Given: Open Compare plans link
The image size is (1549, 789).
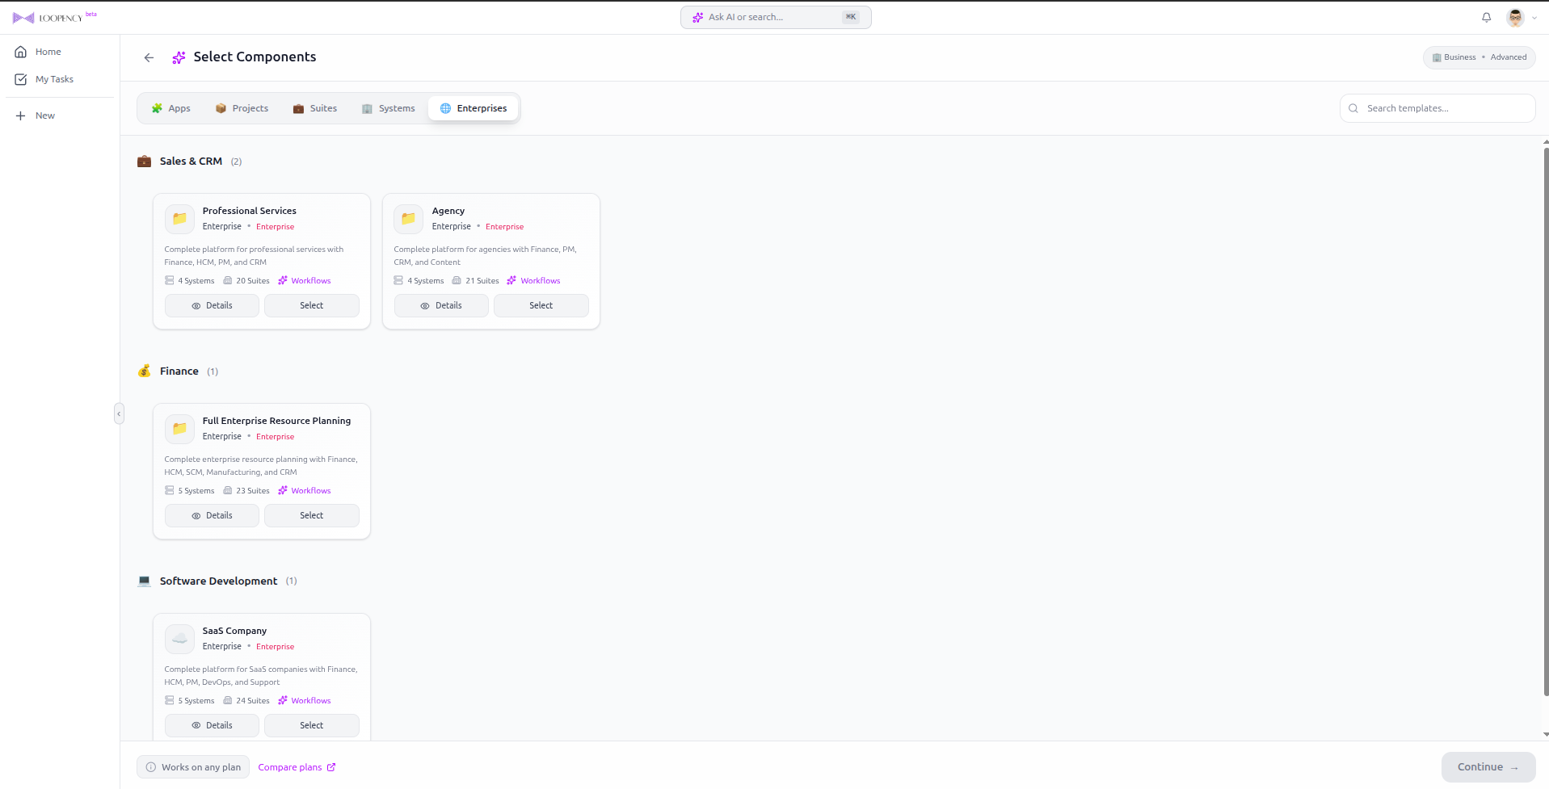Looking at the screenshot, I should pyautogui.click(x=296, y=766).
